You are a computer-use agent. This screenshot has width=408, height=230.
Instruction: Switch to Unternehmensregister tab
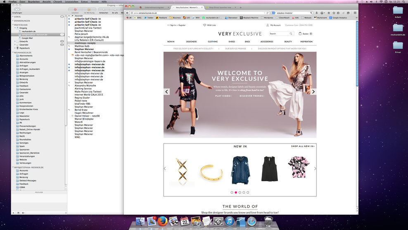coord(154,7)
